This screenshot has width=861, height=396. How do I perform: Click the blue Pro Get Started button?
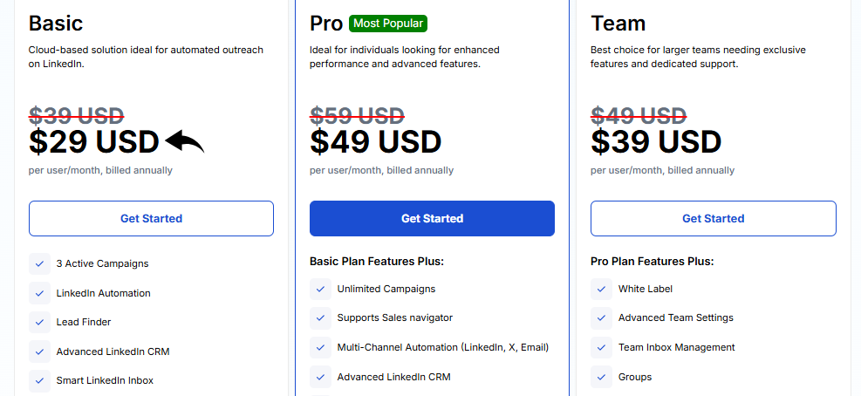tap(432, 218)
